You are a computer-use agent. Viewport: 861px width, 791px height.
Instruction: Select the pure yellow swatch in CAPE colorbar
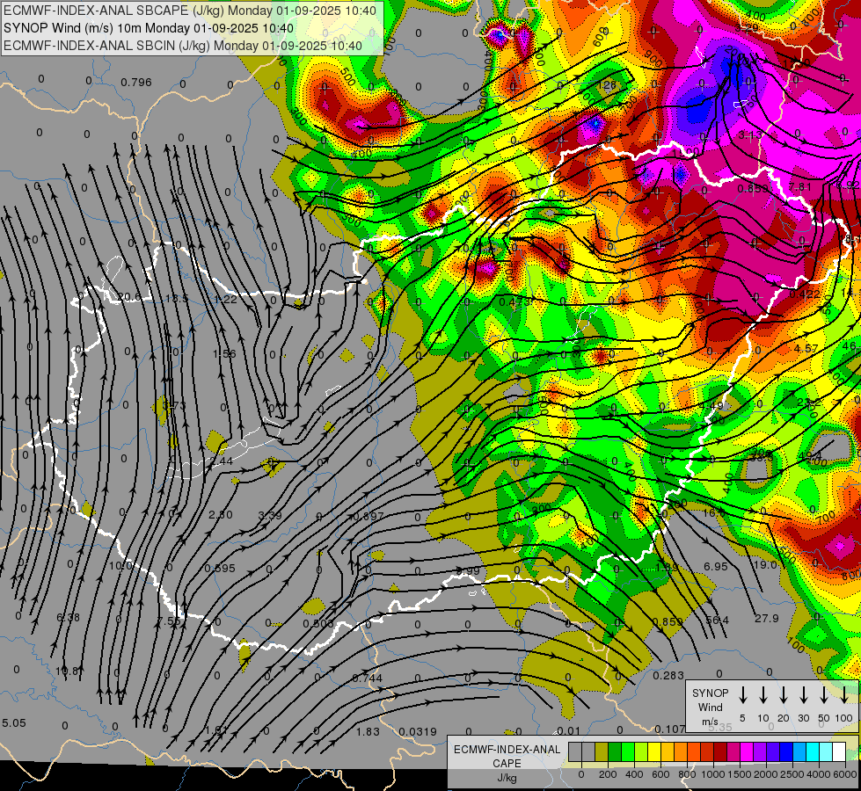point(654,751)
